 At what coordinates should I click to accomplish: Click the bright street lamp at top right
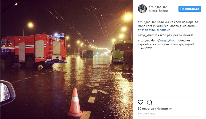[127, 17]
